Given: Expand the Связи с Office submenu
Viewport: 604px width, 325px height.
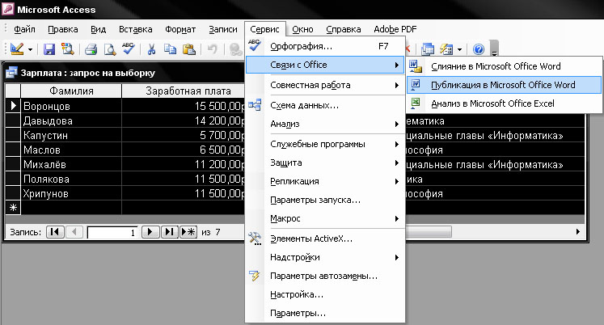Looking at the screenshot, I should click(x=325, y=65).
